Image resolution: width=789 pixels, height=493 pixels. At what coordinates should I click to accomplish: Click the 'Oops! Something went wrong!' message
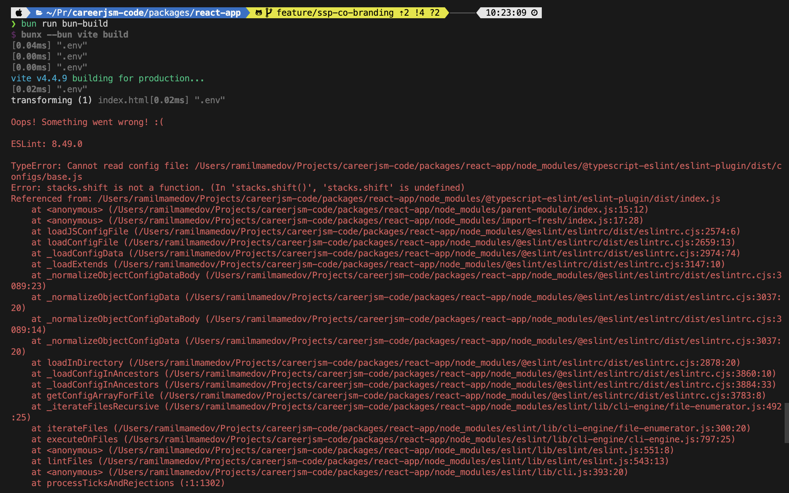pyautogui.click(x=87, y=122)
